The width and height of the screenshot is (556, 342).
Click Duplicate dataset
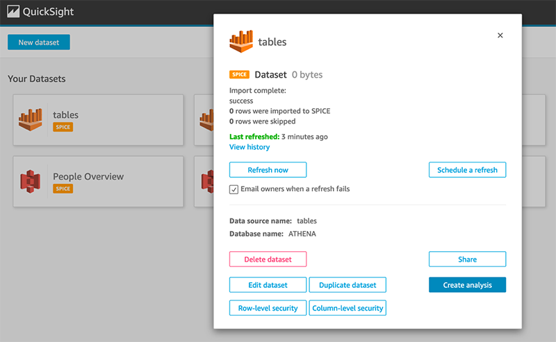(x=347, y=285)
